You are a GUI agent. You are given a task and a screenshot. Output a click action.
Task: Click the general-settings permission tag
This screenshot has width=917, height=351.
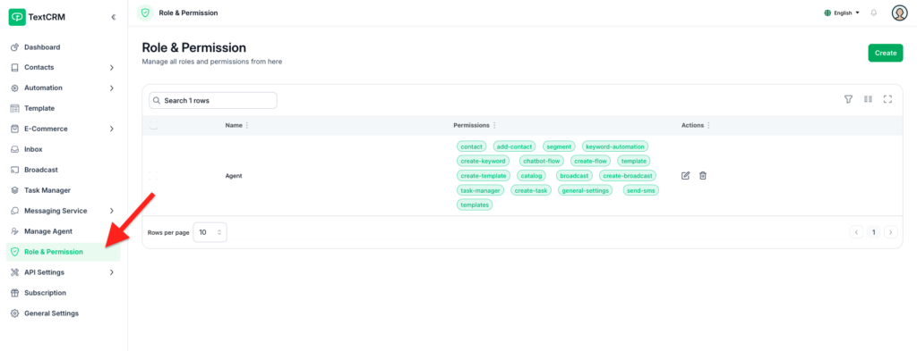point(586,190)
